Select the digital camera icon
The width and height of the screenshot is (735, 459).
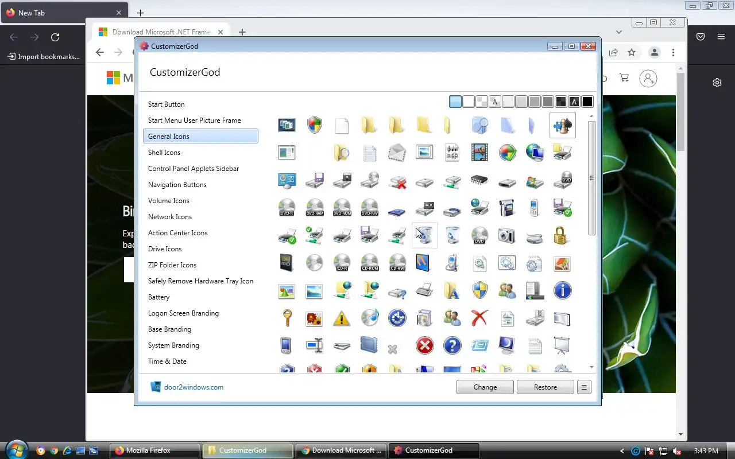pyautogui.click(x=507, y=235)
